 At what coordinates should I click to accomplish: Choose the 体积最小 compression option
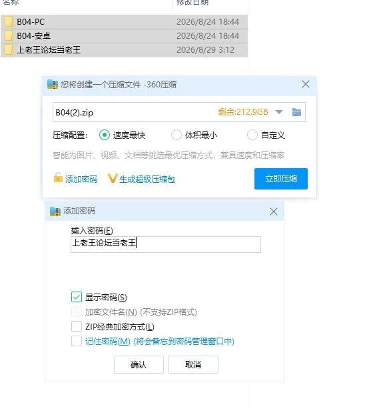tap(177, 135)
